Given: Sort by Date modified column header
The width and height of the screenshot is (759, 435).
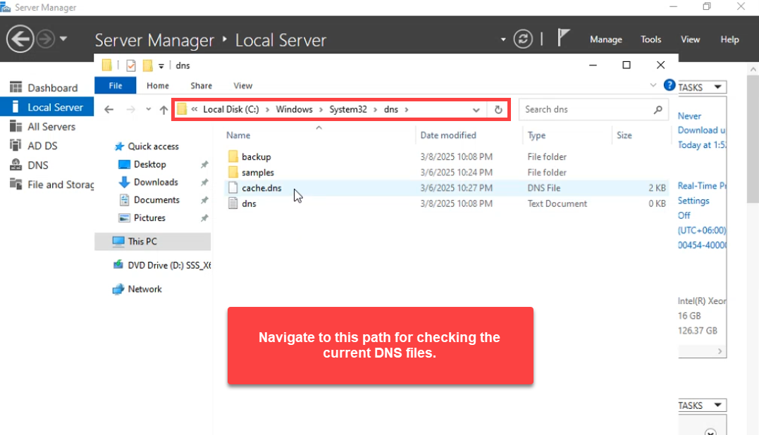Looking at the screenshot, I should [448, 135].
